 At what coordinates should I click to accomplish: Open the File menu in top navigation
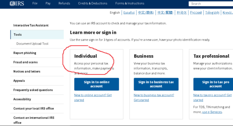35,3
